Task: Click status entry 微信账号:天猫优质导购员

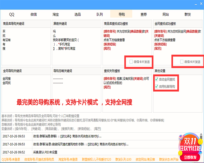Action: 39,159
